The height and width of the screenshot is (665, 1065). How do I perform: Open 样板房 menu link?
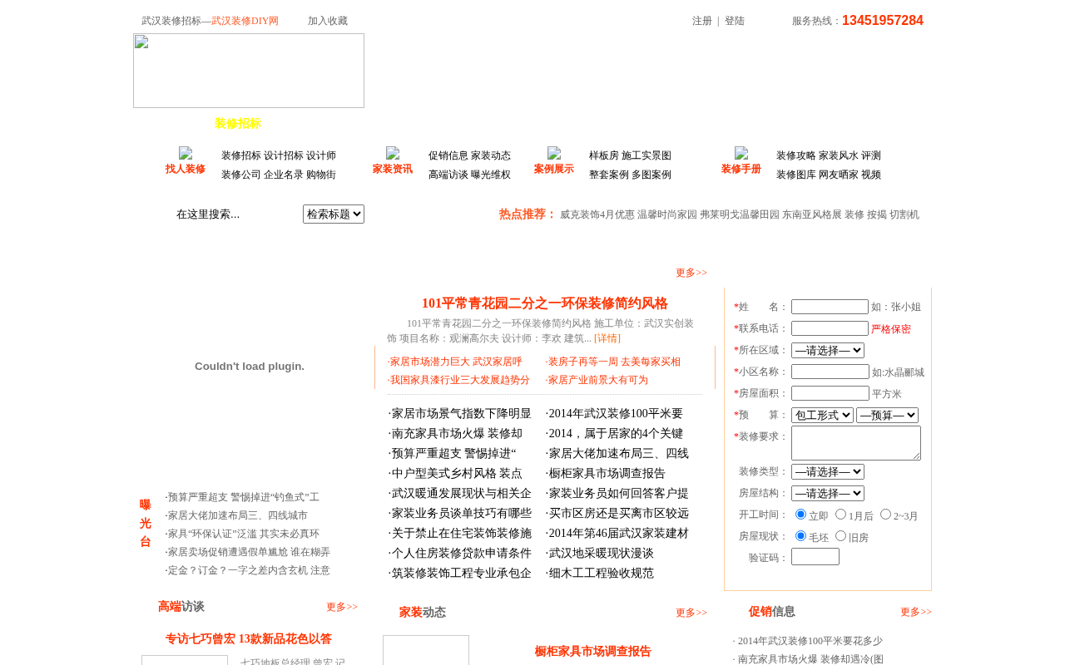point(604,155)
